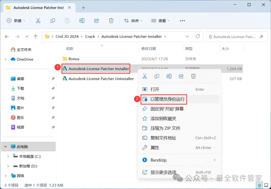Close the Autodesk License Patcher Inst tab

click(69, 8)
